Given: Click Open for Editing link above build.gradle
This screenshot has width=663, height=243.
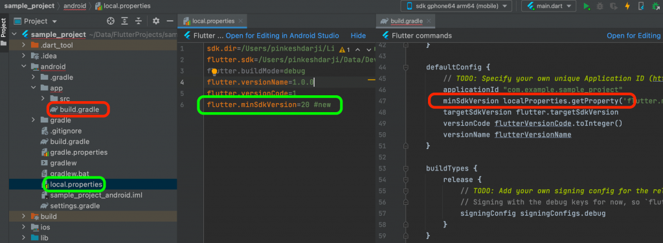Looking at the screenshot, I should pyautogui.click(x=633, y=36).
